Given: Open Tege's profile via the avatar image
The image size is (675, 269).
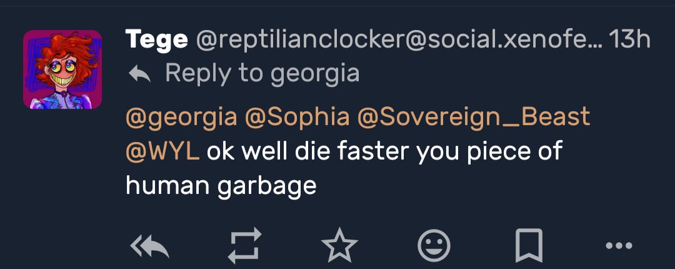Looking at the screenshot, I should pos(62,69).
